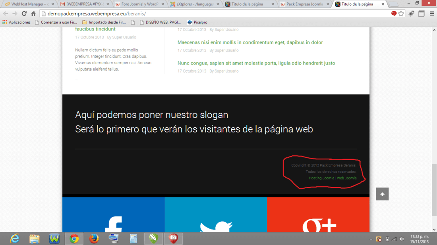Open the taskbar clock showing 11:33 p. m.
This screenshot has width=437, height=245.
click(419, 239)
